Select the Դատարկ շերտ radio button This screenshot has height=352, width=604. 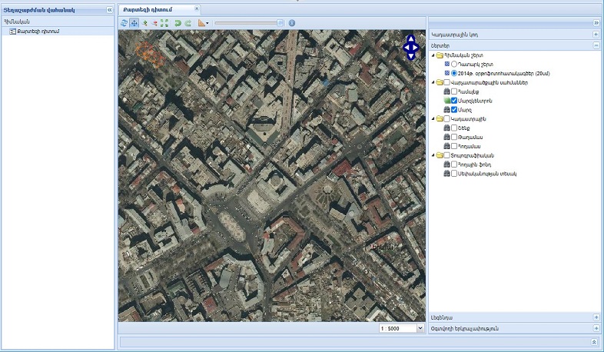[x=455, y=64]
